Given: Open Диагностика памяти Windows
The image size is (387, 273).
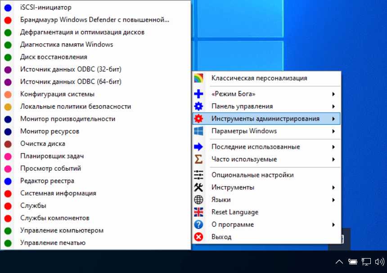Looking at the screenshot, I should 95,45.
